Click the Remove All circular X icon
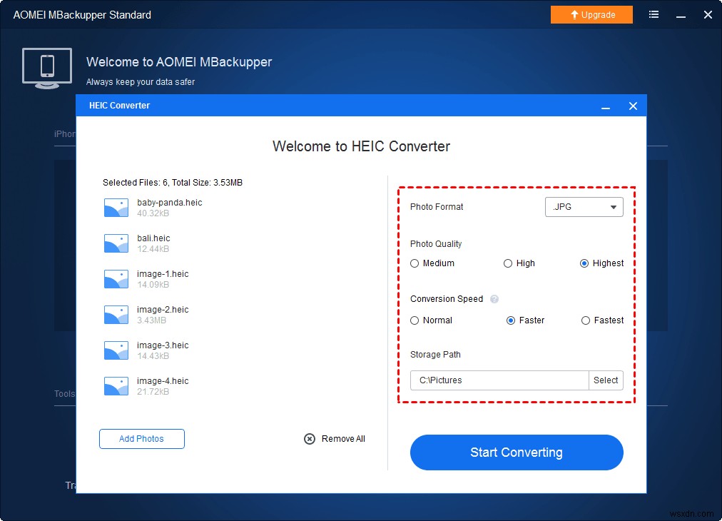 [309, 439]
